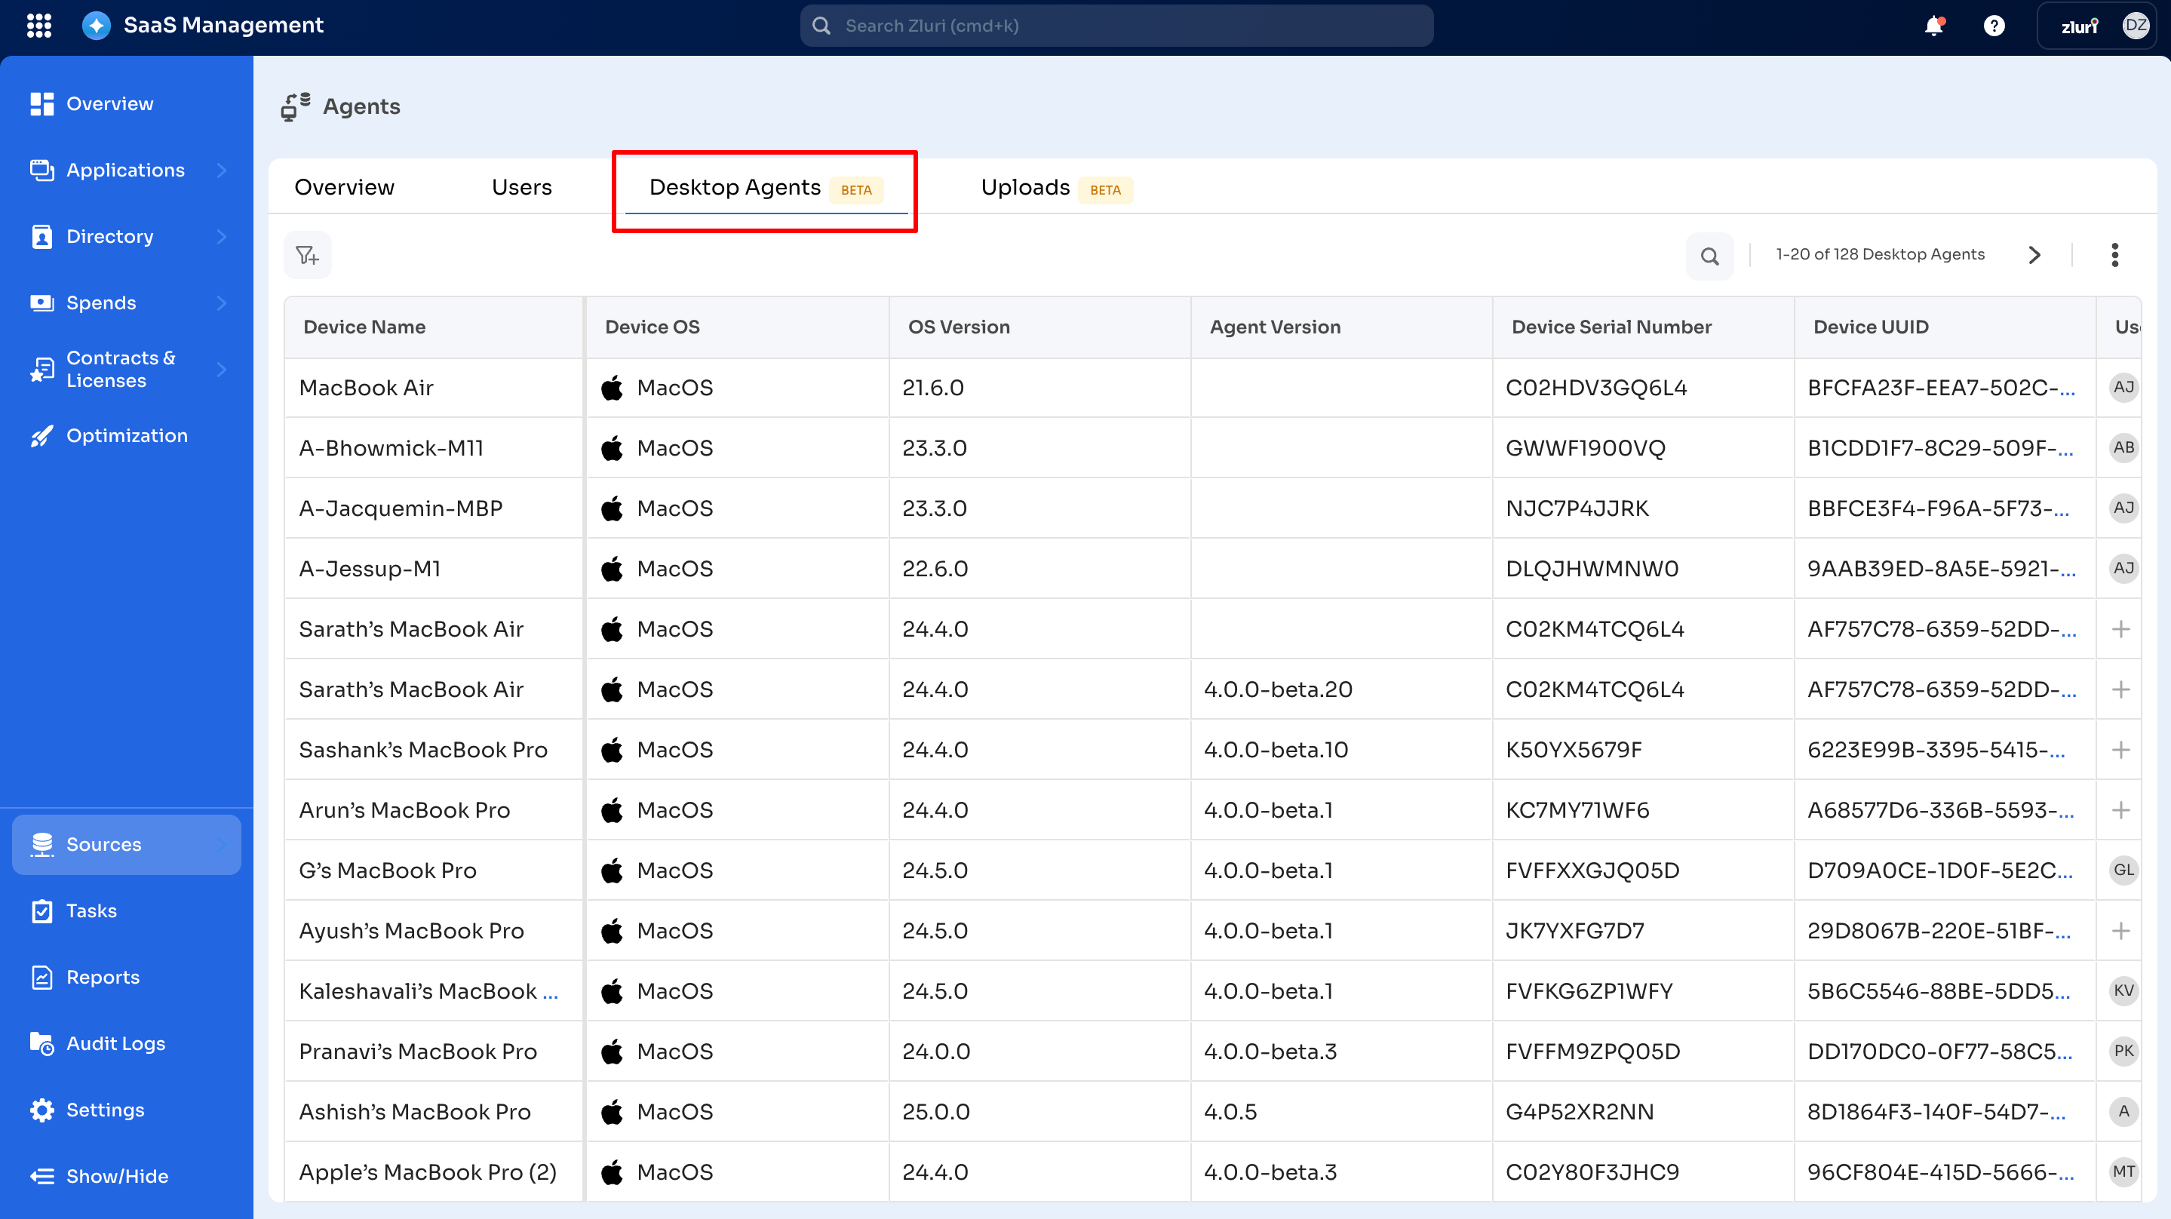
Task: Expand the Applications sidebar section
Action: (221, 170)
